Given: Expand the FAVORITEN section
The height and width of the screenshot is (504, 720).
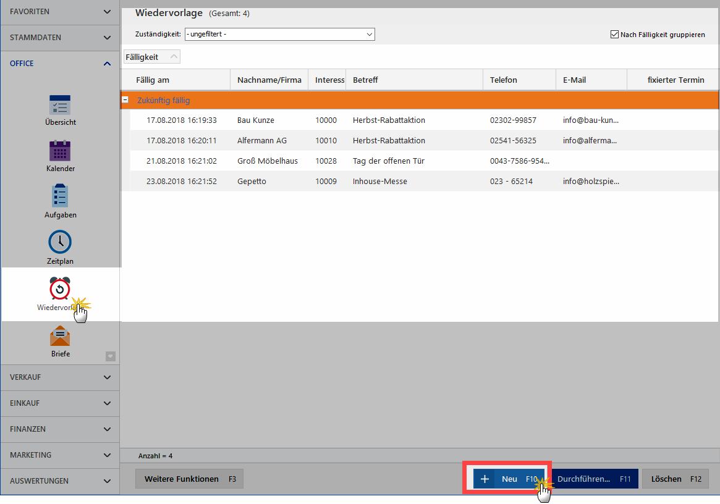Looking at the screenshot, I should [60, 12].
